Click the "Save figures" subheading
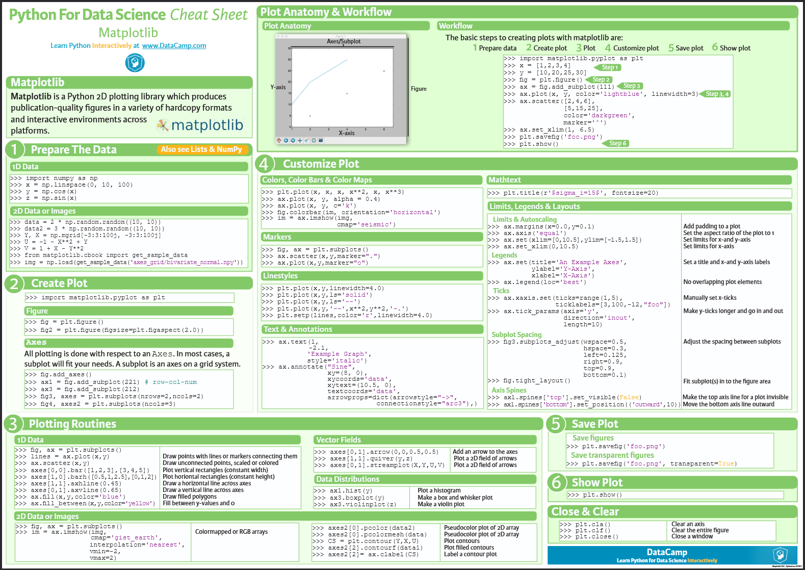Screen dimensions: 805x570 [593, 438]
